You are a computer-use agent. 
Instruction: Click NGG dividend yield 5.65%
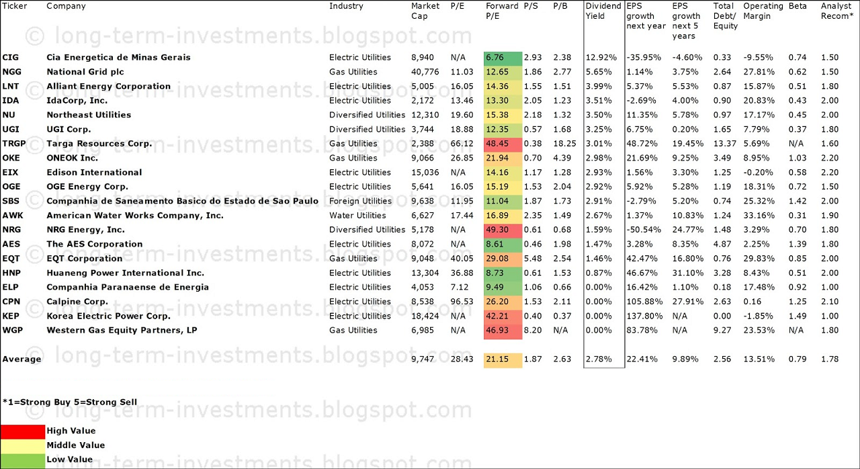(x=598, y=72)
